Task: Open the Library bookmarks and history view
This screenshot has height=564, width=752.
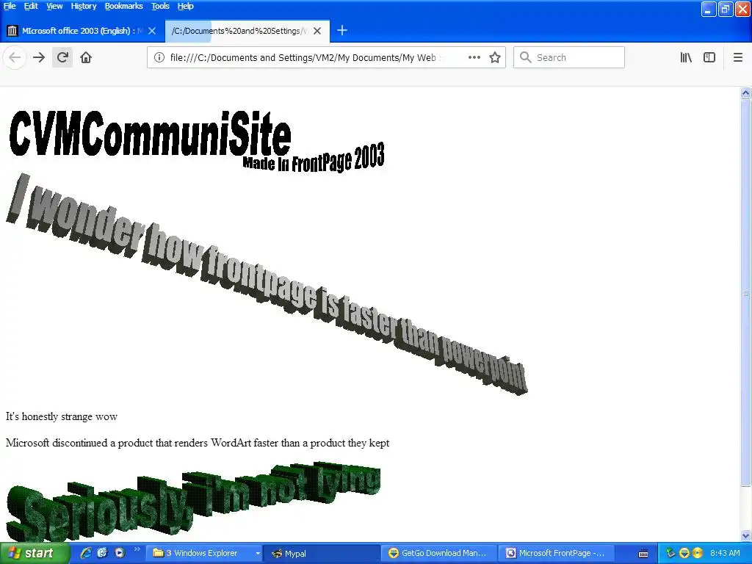Action: [686, 57]
